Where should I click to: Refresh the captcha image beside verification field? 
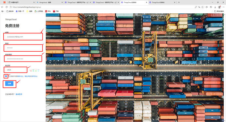[34, 70]
